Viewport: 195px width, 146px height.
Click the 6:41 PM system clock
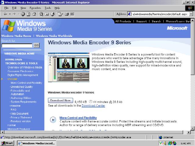pyautogui.click(x=186, y=143)
